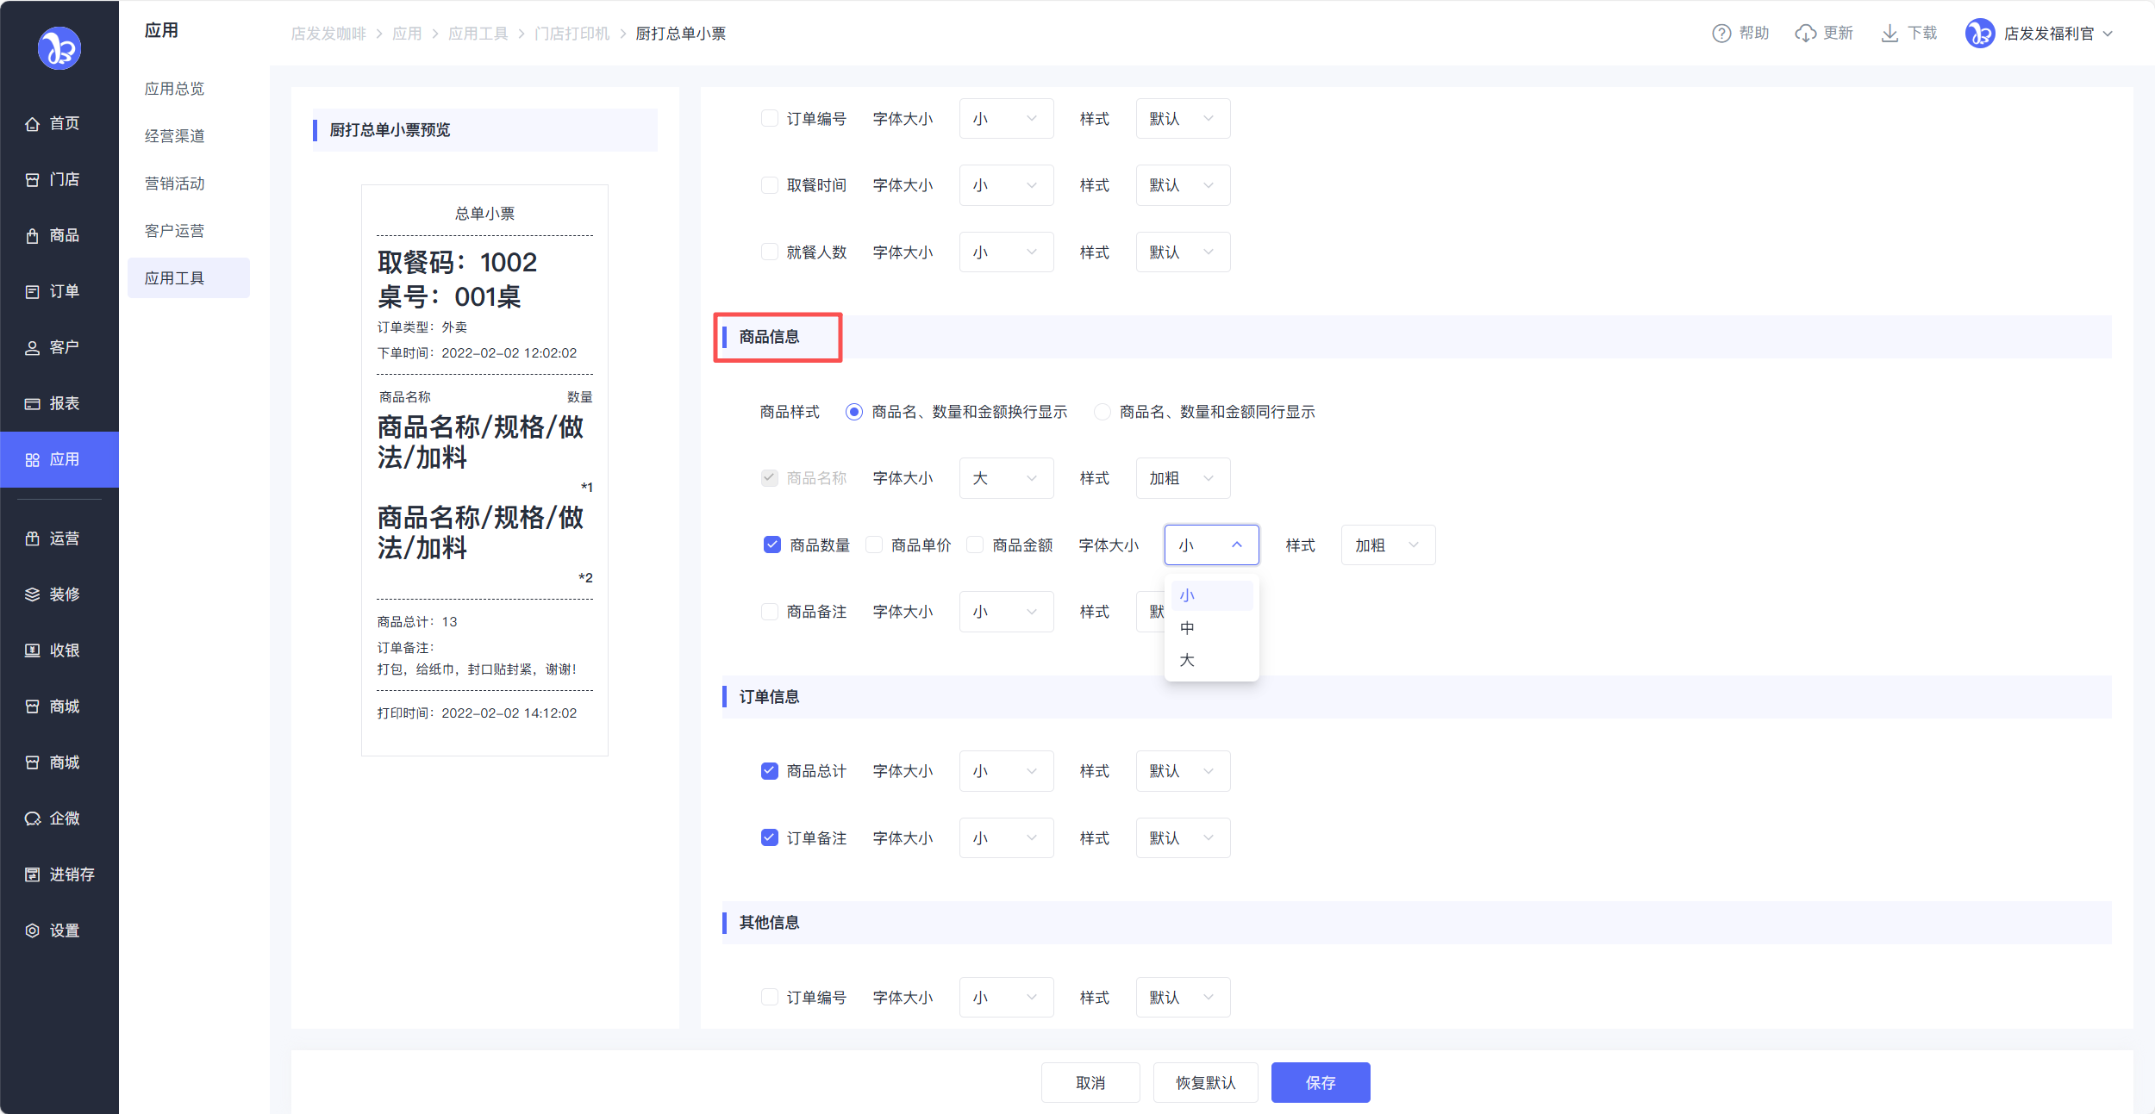Open the 报表 reports sidebar icon
Image resolution: width=2155 pixels, height=1114 pixels.
pyautogui.click(x=33, y=404)
